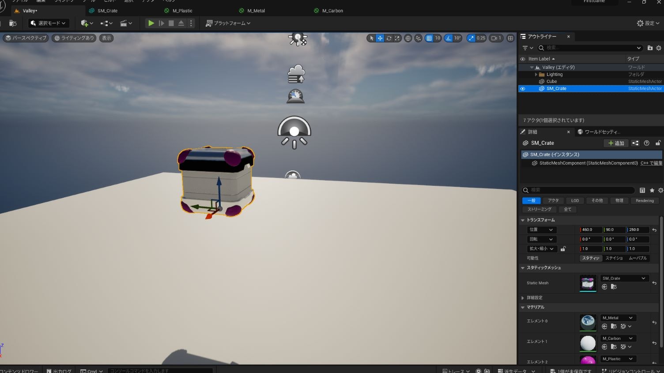Choose the Scale gizmo tool
The width and height of the screenshot is (664, 373).
397,38
